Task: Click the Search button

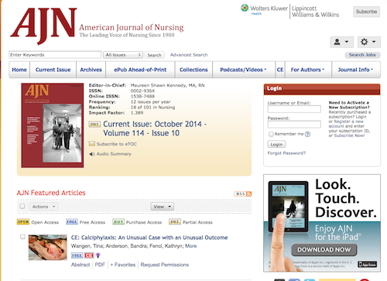Action: point(154,55)
